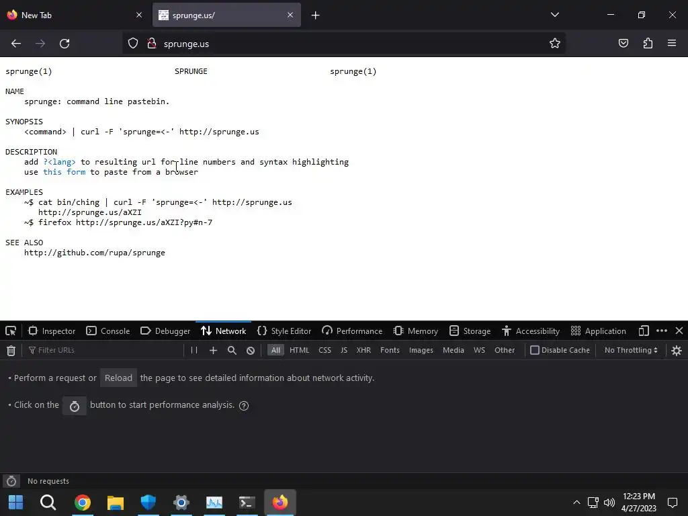Viewport: 688px width, 516px height.
Task: Open the performance analysis help icon
Action: pyautogui.click(x=244, y=406)
